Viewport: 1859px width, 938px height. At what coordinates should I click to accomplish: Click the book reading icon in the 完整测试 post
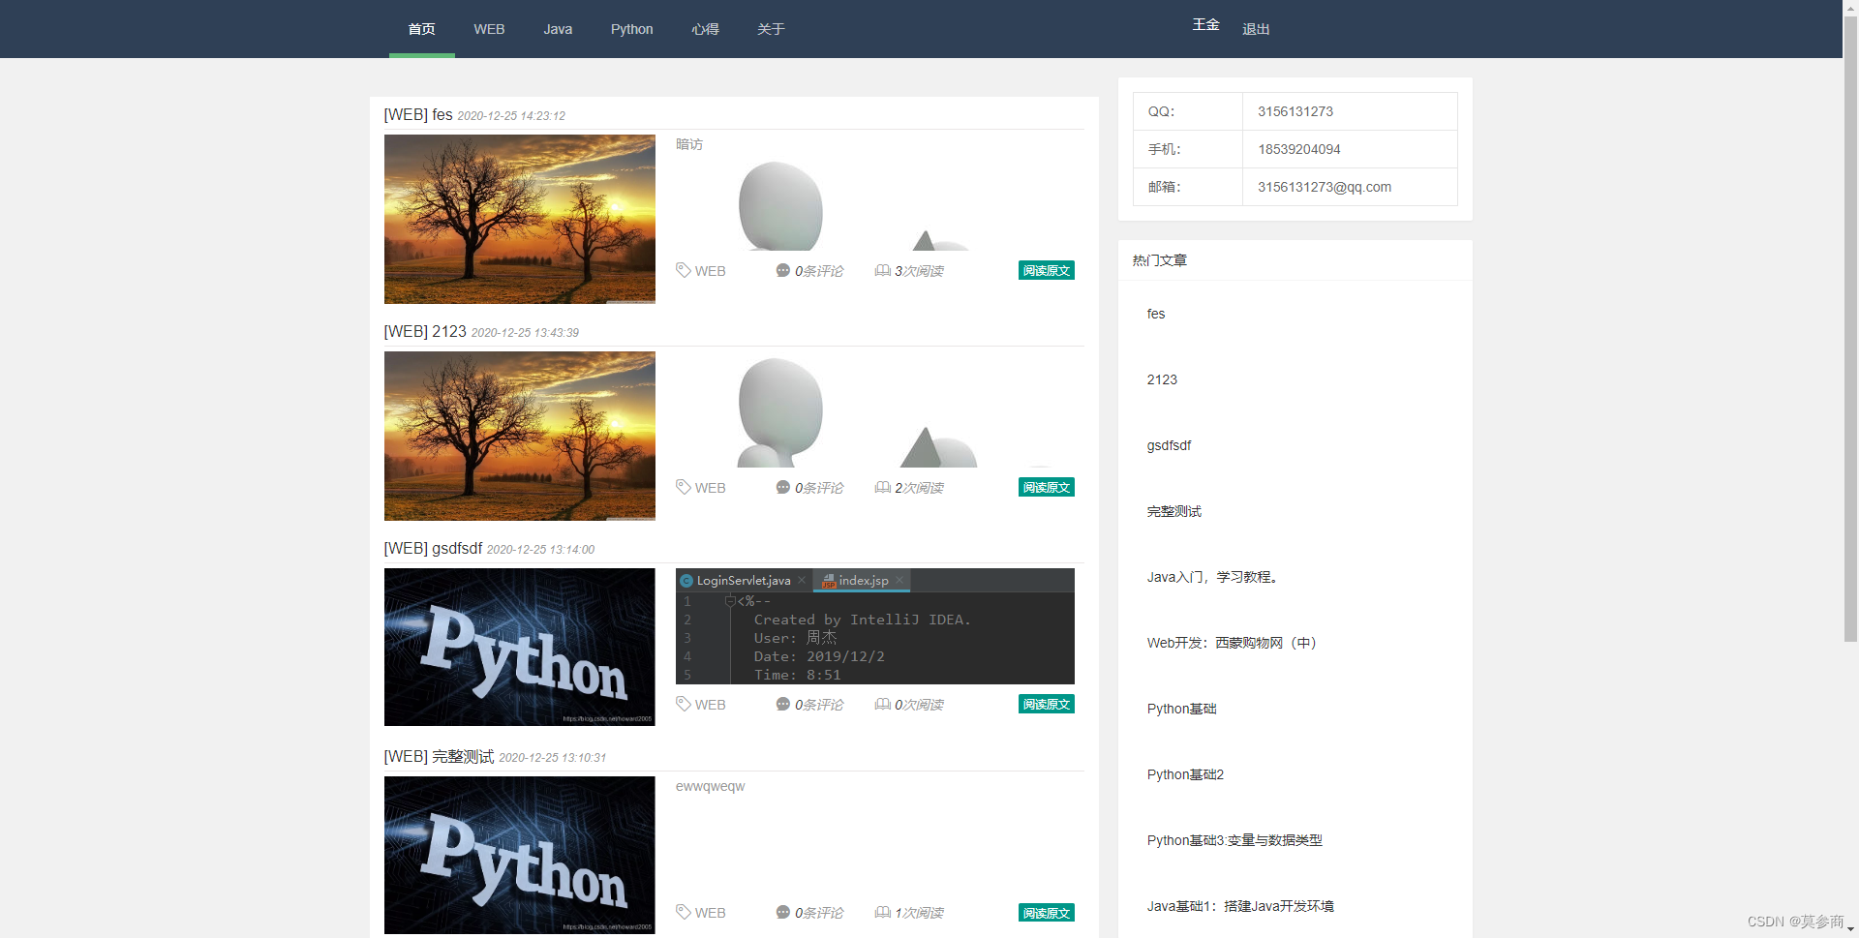[883, 912]
